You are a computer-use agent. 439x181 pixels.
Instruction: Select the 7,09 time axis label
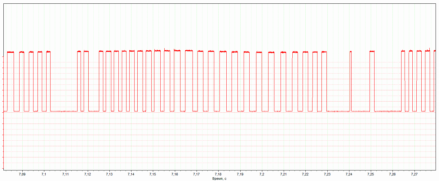click(22, 175)
